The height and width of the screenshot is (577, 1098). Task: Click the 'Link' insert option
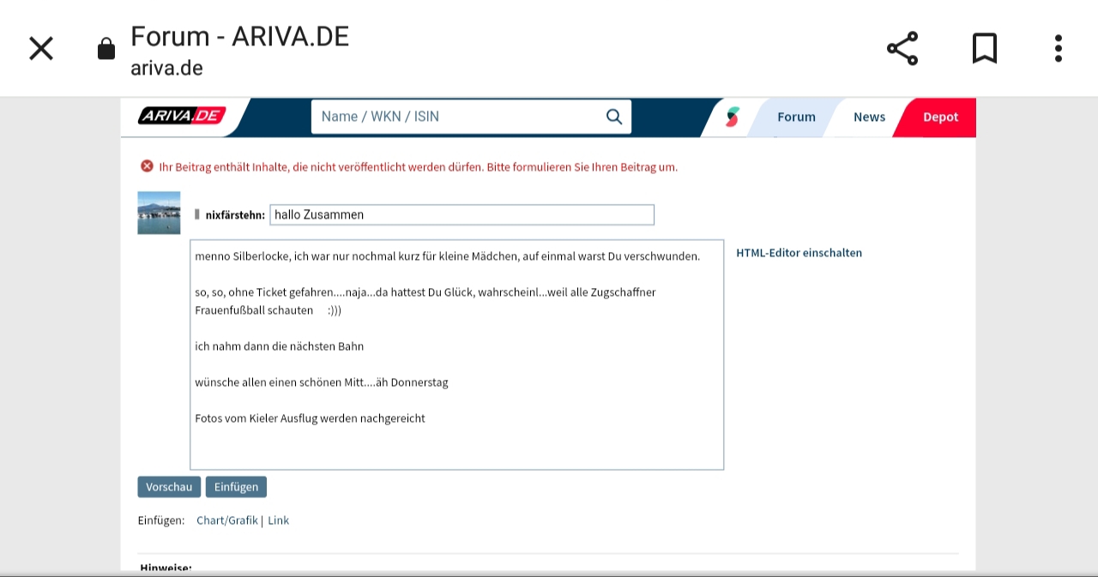coord(278,520)
